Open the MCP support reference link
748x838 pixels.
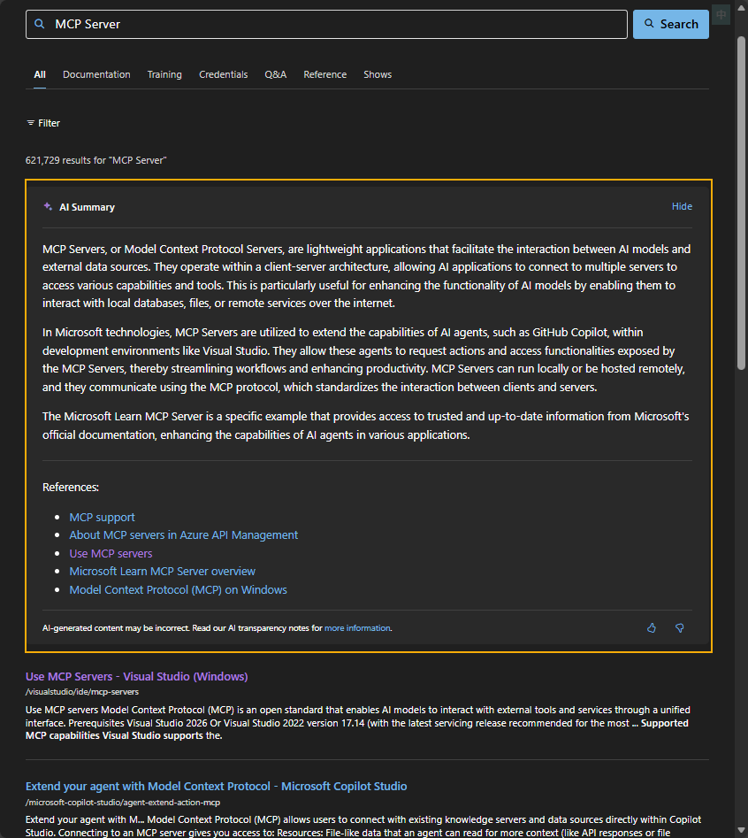[x=102, y=517]
